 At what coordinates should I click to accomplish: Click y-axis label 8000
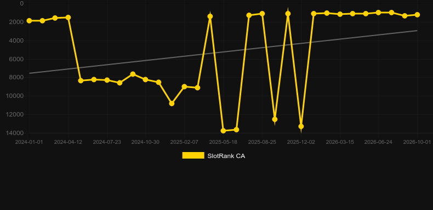click(x=16, y=78)
